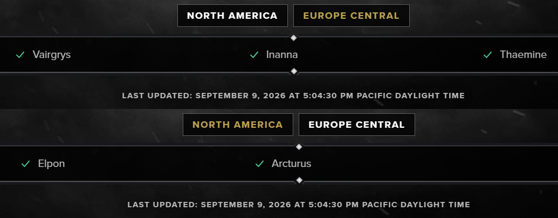
Task: Click the diamond ornament above the Inanna row
Action: coord(294,38)
